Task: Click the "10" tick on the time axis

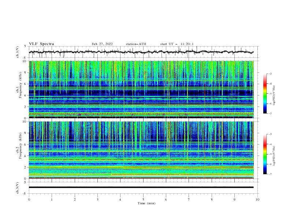Action: [257, 199]
